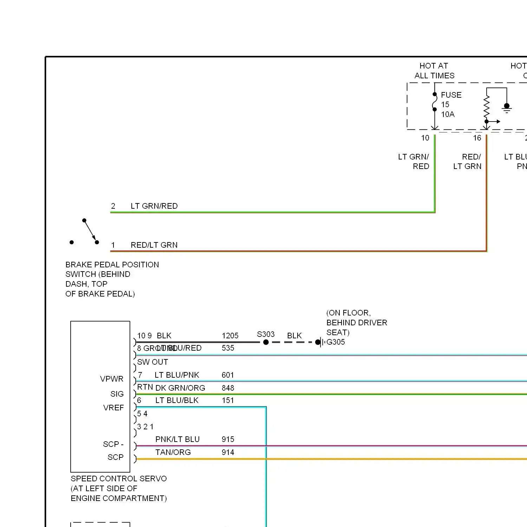The width and height of the screenshot is (527, 527).
Task: Select circuit number 601
Action: (x=228, y=375)
